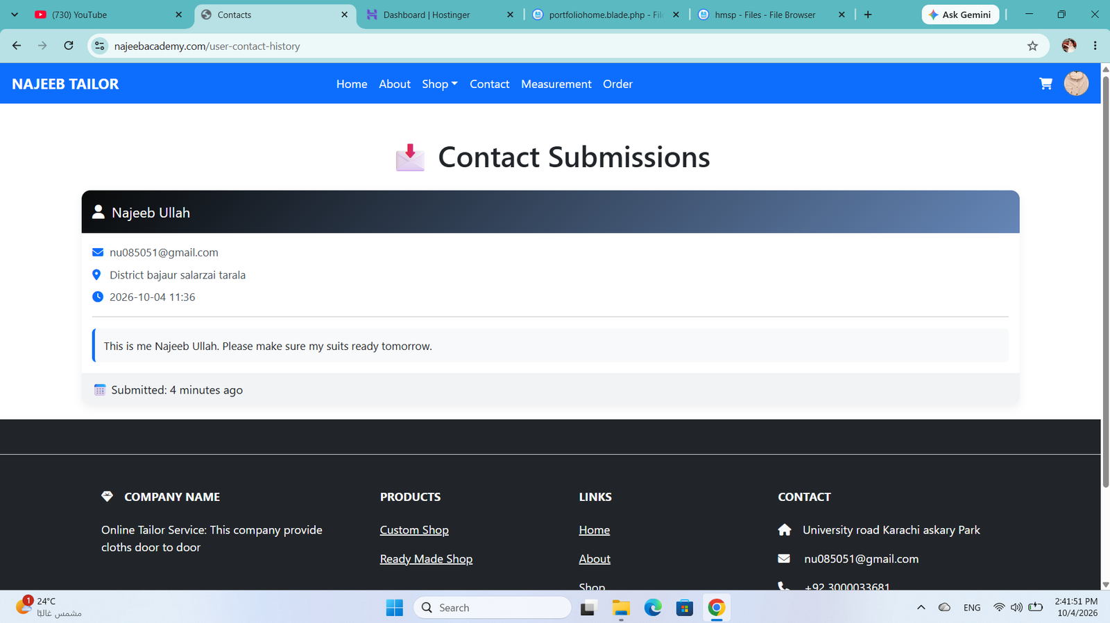This screenshot has height=623, width=1110.
Task: Switch to the hmsp Files tab
Action: [772, 15]
